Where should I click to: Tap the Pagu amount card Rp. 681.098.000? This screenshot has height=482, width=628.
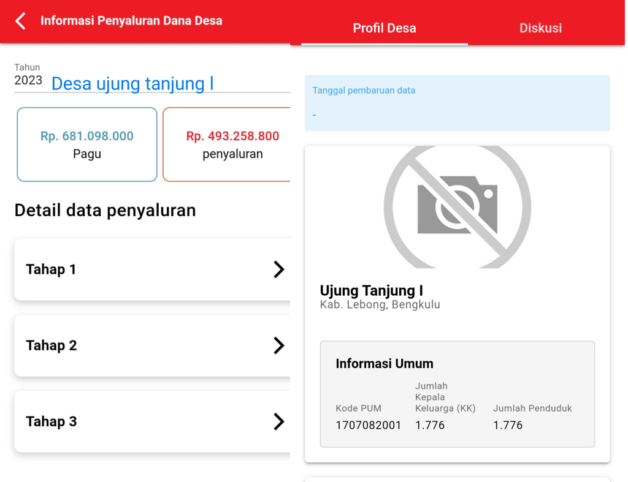tap(87, 145)
